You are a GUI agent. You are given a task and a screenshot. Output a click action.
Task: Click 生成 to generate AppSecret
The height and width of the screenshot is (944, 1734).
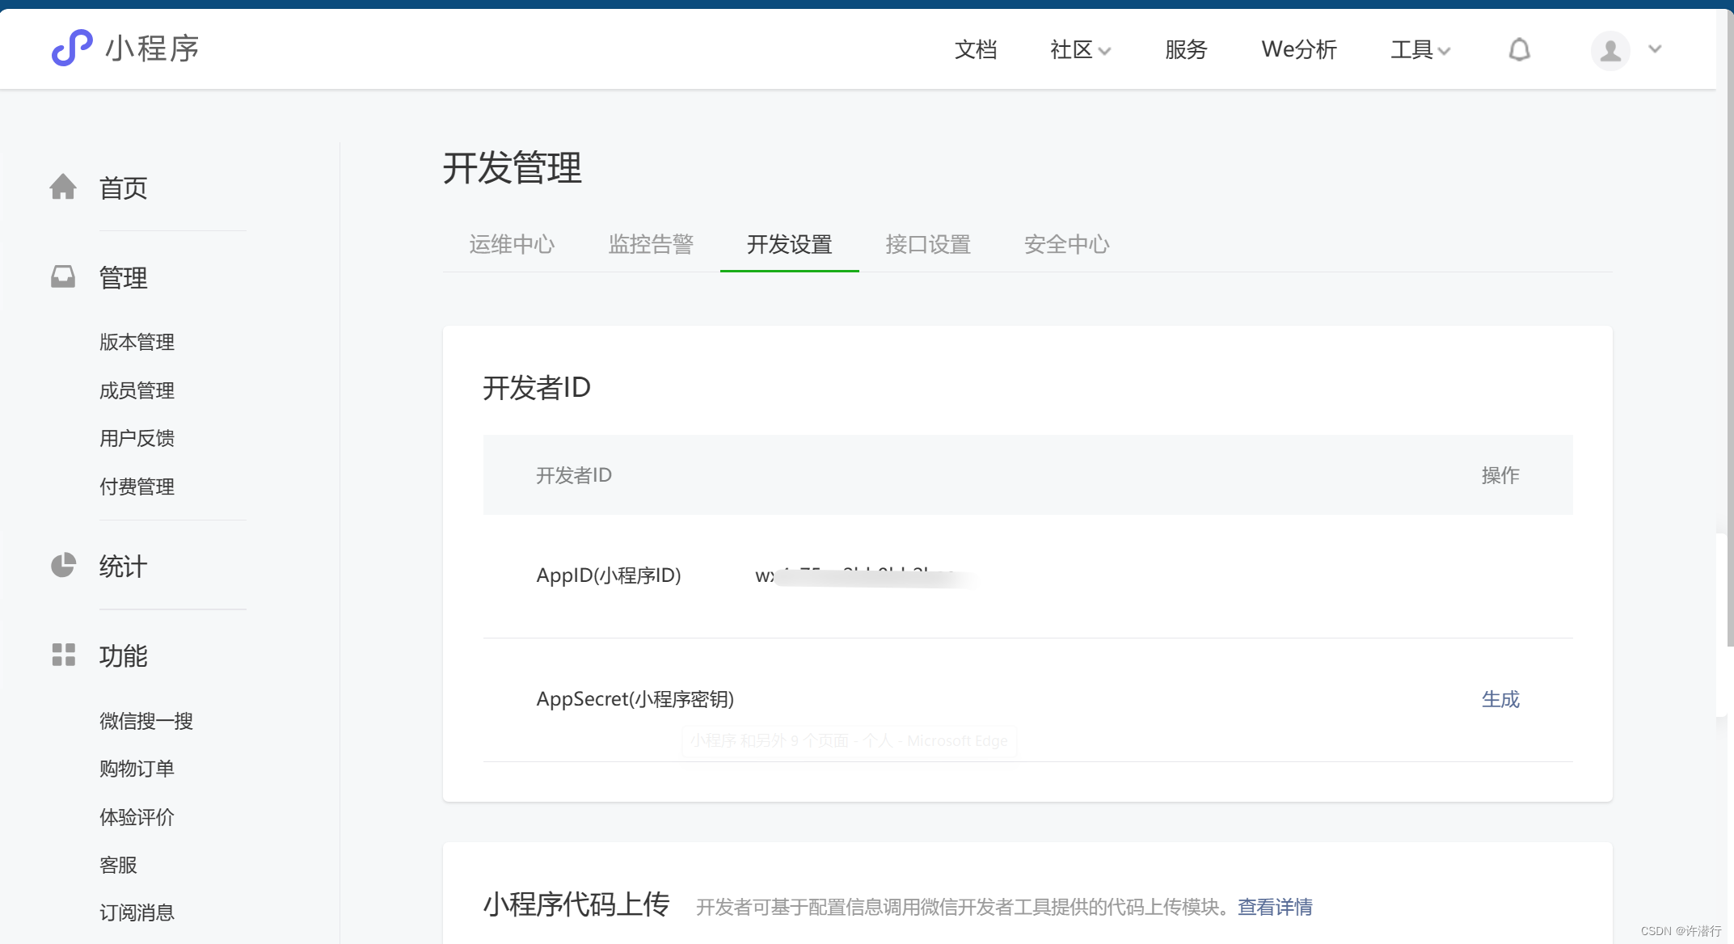pos(1500,699)
